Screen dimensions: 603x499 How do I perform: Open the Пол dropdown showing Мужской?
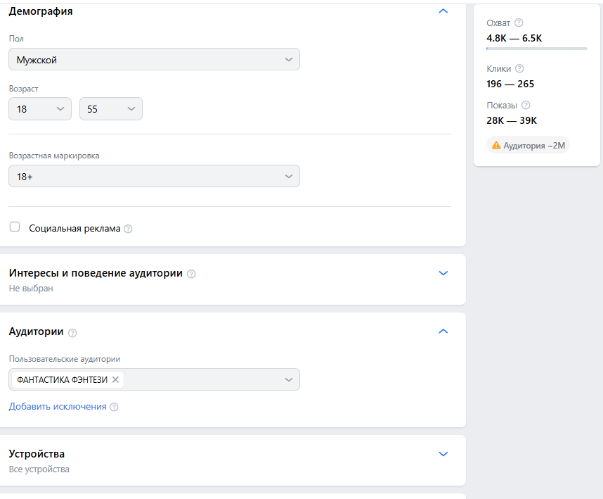154,60
